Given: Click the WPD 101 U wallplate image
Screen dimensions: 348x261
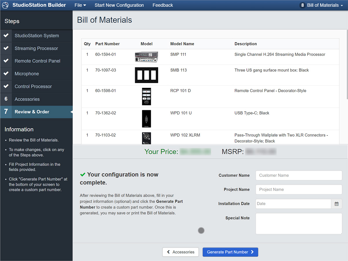Looking at the screenshot, I should click(146, 119).
